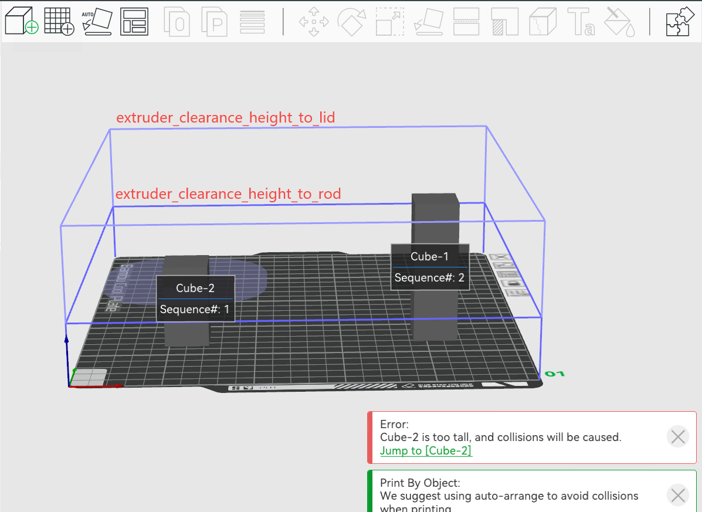Select the Text shape tool
The width and height of the screenshot is (702, 512).
(x=581, y=22)
